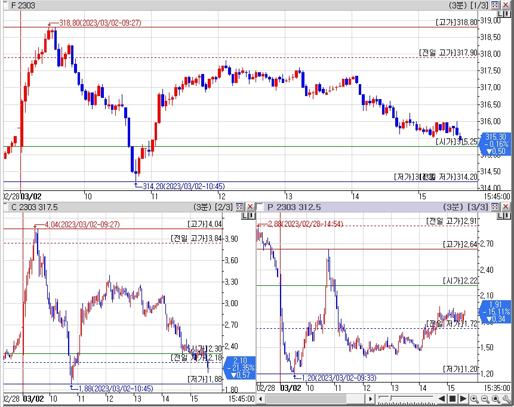The height and width of the screenshot is (407, 514).
Task: Click the [저가]1.20 label in put chart
Action: click(460, 369)
